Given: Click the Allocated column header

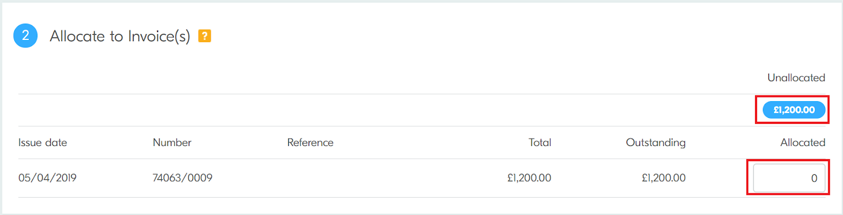Looking at the screenshot, I should (802, 142).
